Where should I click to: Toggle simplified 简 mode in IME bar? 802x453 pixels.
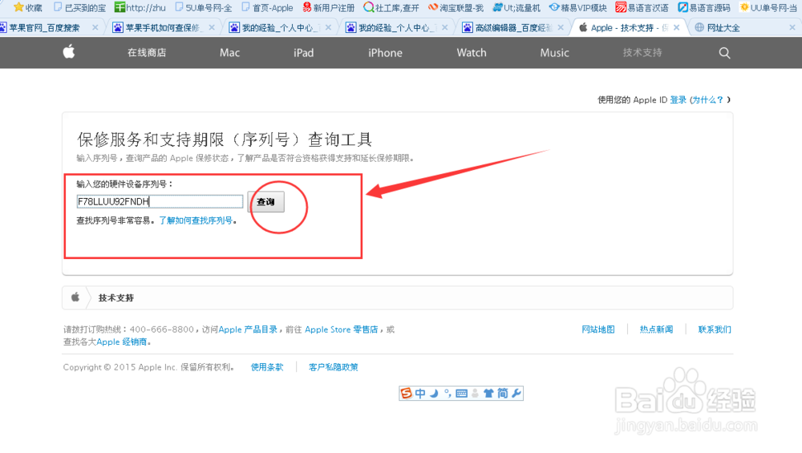[503, 393]
